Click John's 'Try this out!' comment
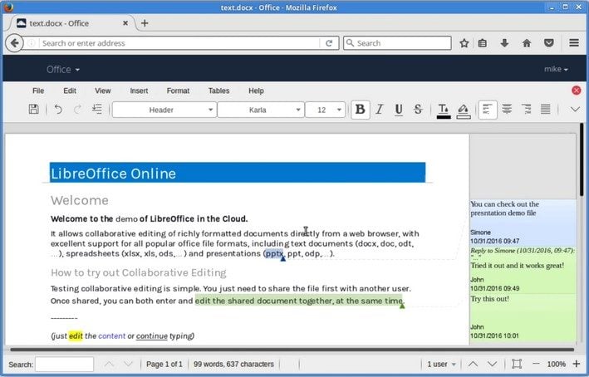The image size is (589, 377). pyautogui.click(x=523, y=317)
